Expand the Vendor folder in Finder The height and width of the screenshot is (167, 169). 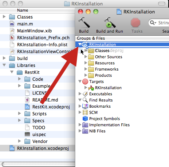pos(19,141)
